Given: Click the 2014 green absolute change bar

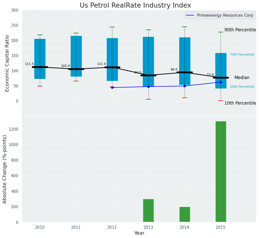Looking at the screenshot, I should [x=185, y=214].
